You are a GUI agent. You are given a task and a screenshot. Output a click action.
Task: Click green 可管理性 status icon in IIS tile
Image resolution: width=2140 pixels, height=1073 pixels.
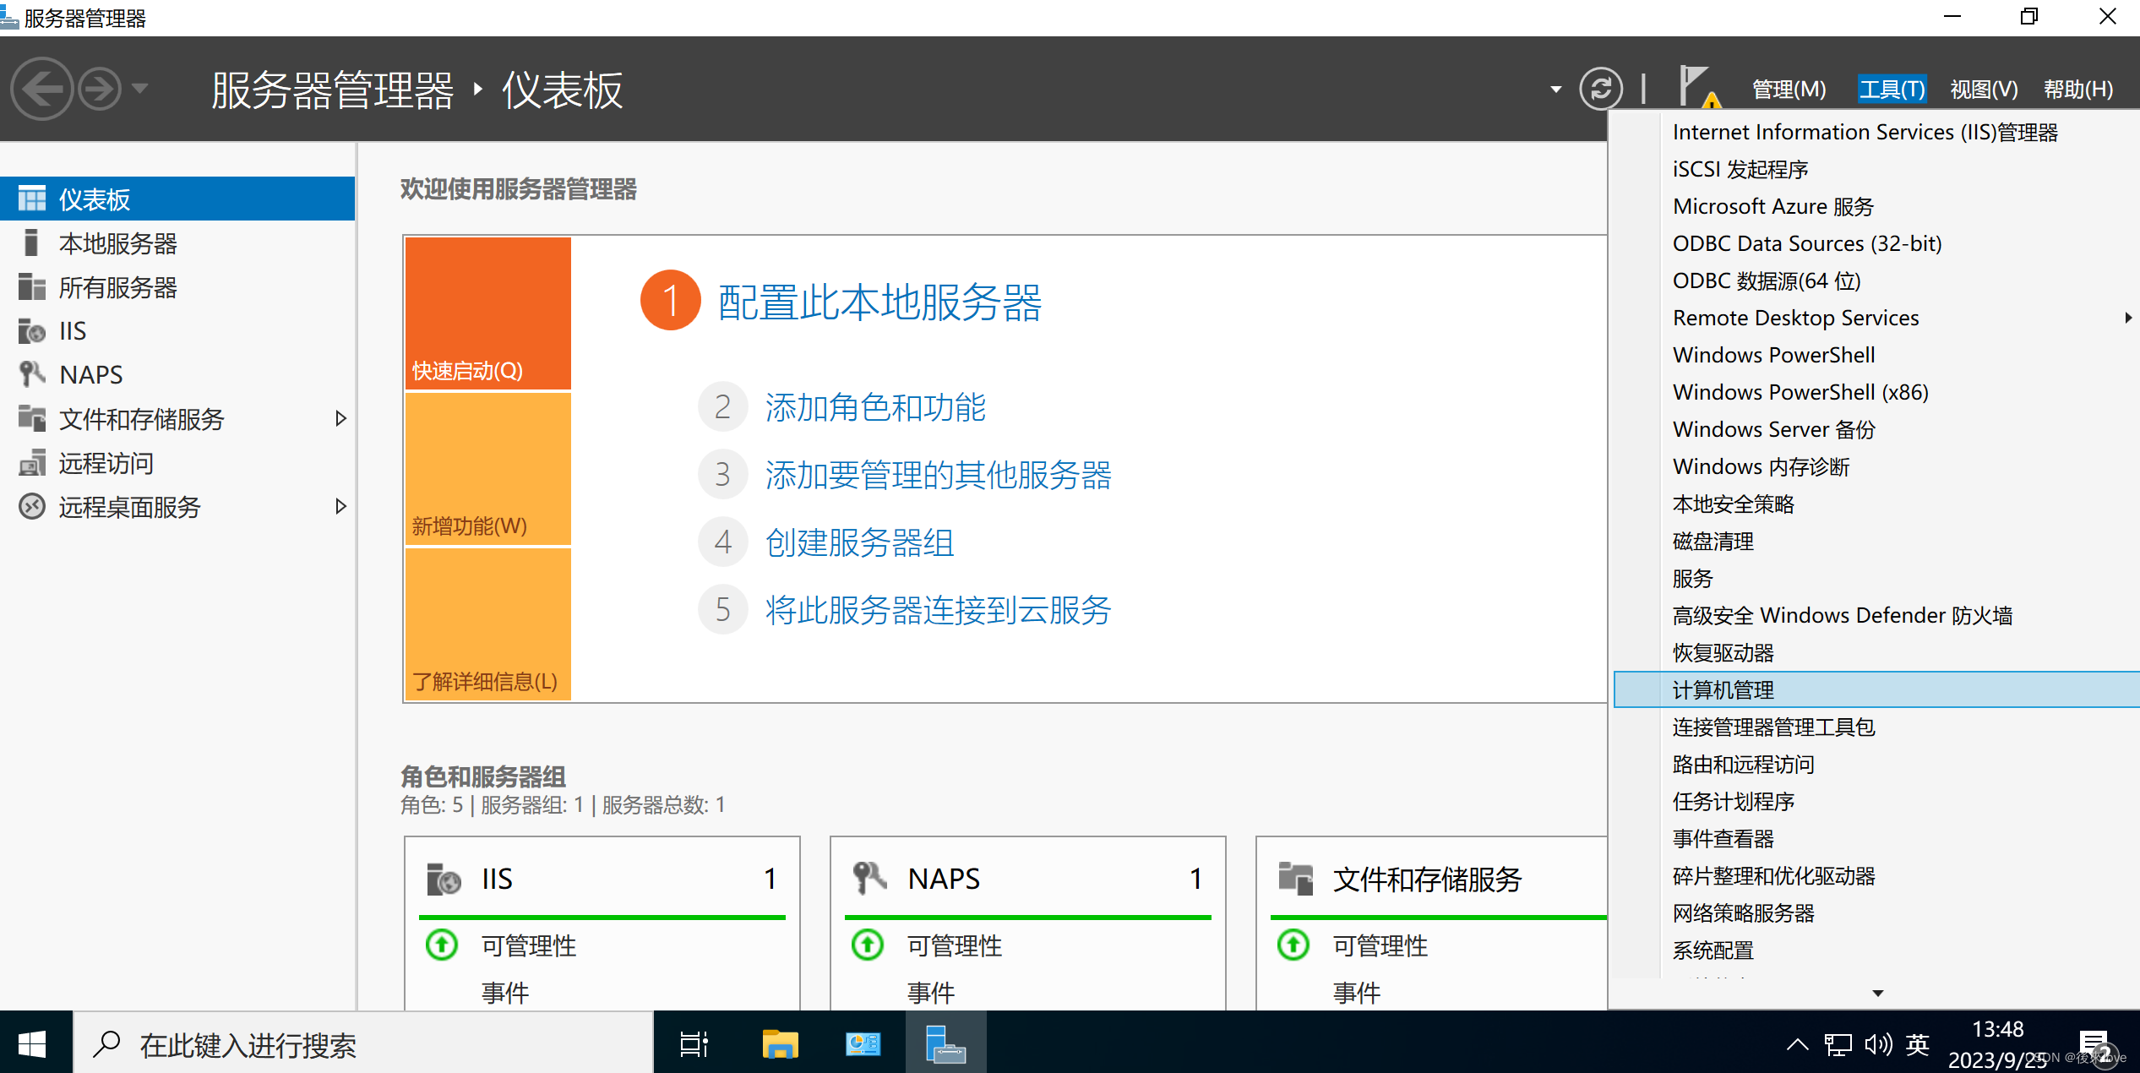tap(442, 945)
